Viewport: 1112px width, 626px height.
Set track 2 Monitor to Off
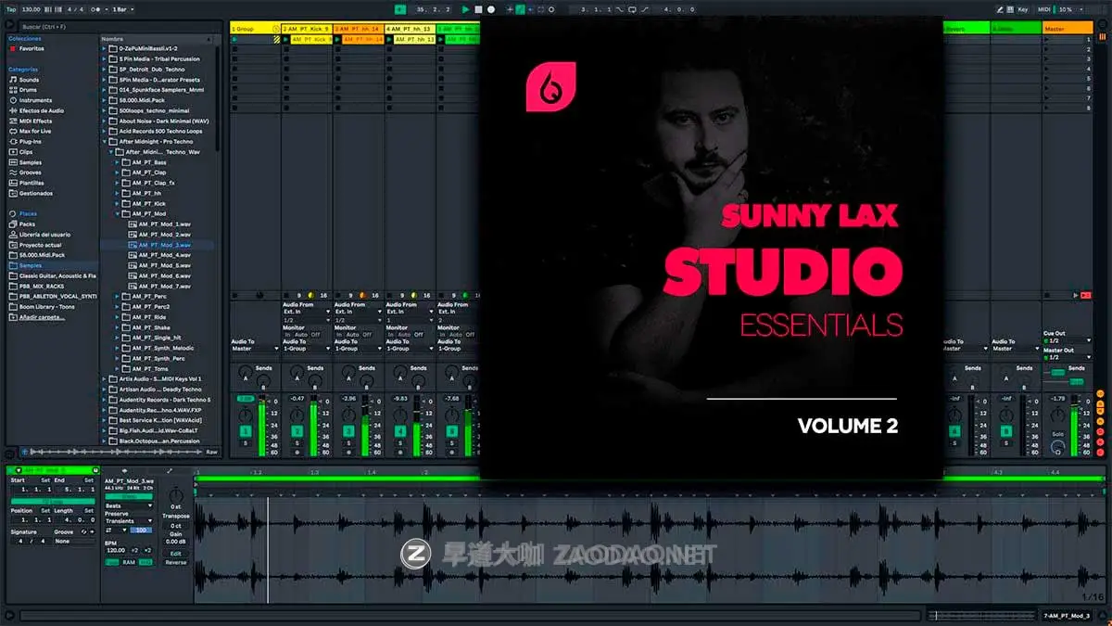315,335
